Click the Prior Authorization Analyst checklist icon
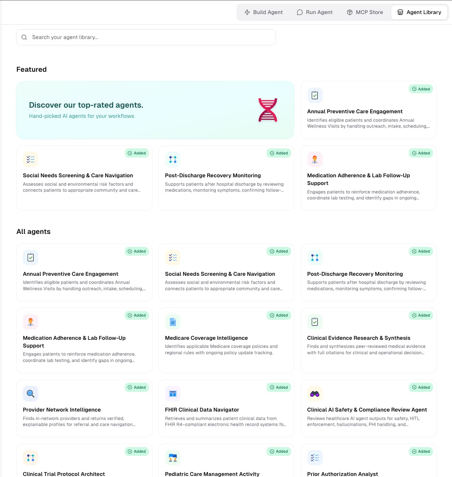Screen dimensions: 452x477 [x=315, y=458]
